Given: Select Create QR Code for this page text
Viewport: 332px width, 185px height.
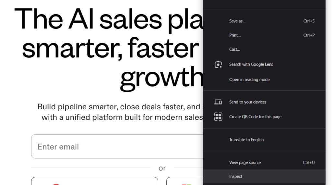Looking at the screenshot, I should tap(255, 117).
